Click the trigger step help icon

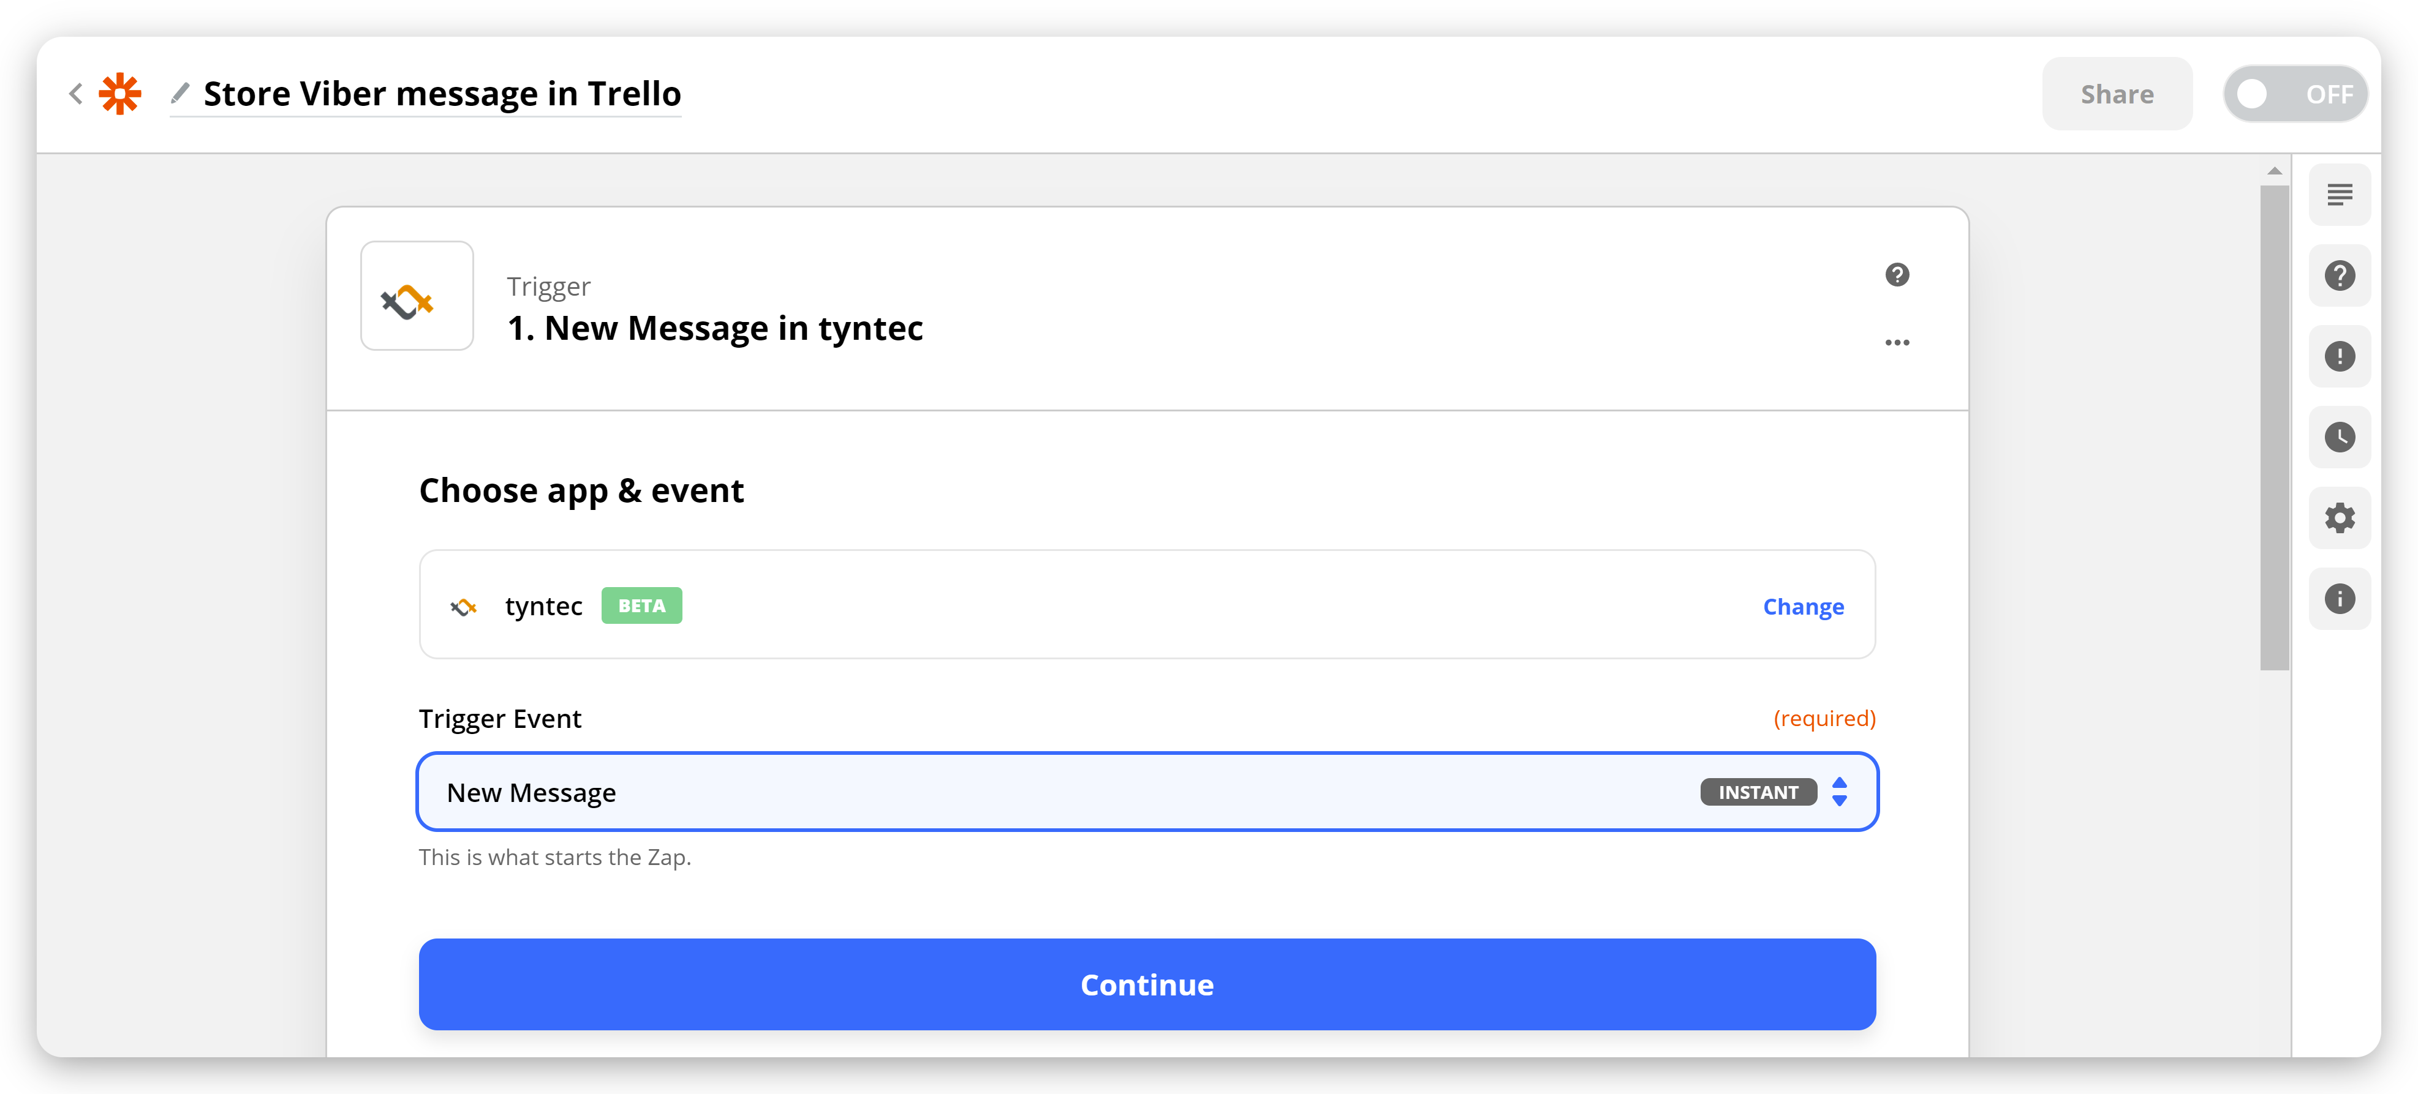(x=1897, y=275)
